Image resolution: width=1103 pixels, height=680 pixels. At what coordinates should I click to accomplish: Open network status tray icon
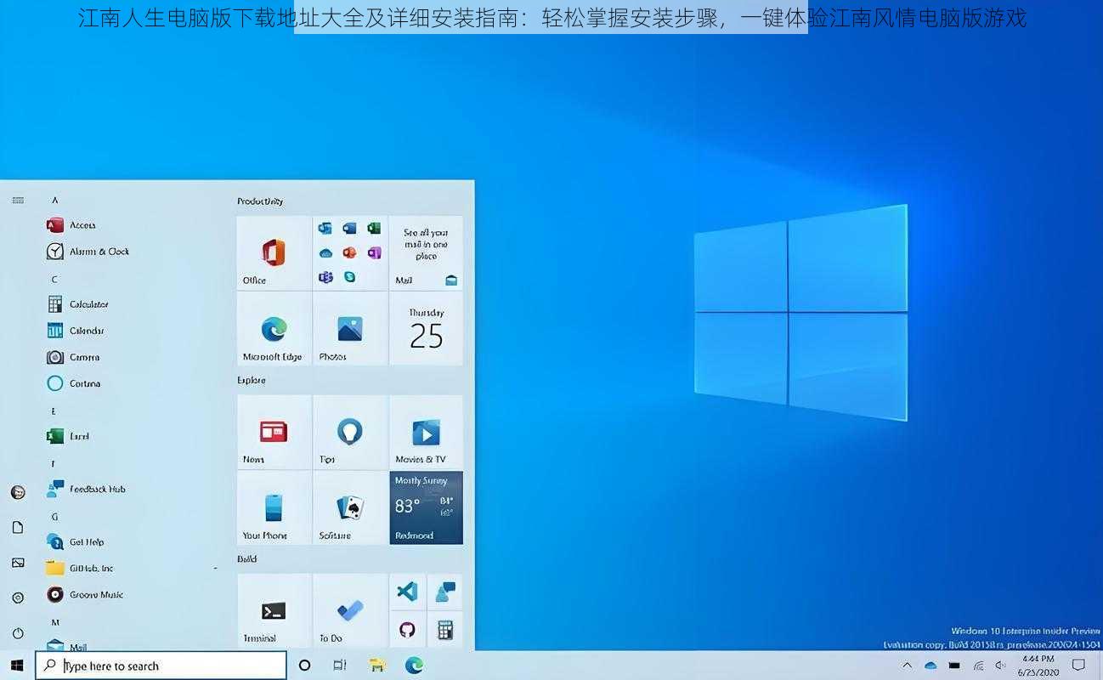pos(978,666)
